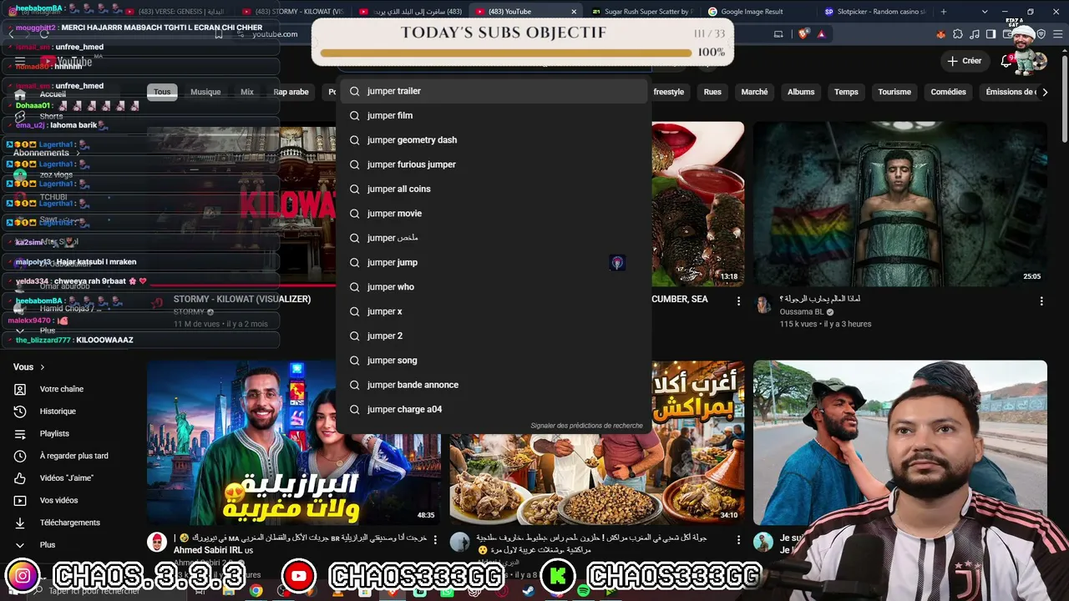1069x601 pixels.
Task: Select the Tous filter chip
Action: pos(162,92)
